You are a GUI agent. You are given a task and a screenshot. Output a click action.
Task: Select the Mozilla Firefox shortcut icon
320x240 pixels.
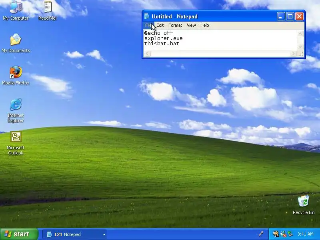[x=16, y=75]
